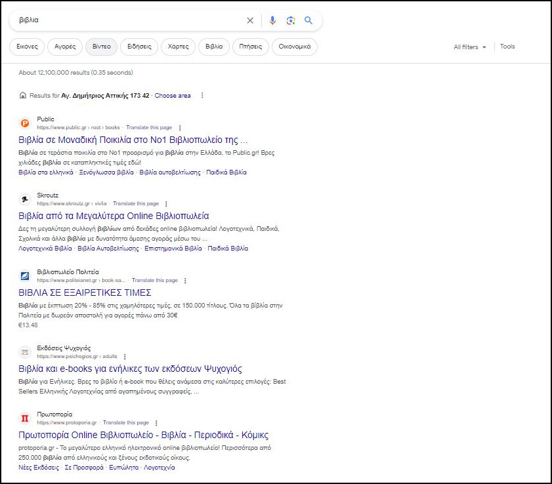
Task: Start voice search with the microphone icon
Action: point(272,20)
